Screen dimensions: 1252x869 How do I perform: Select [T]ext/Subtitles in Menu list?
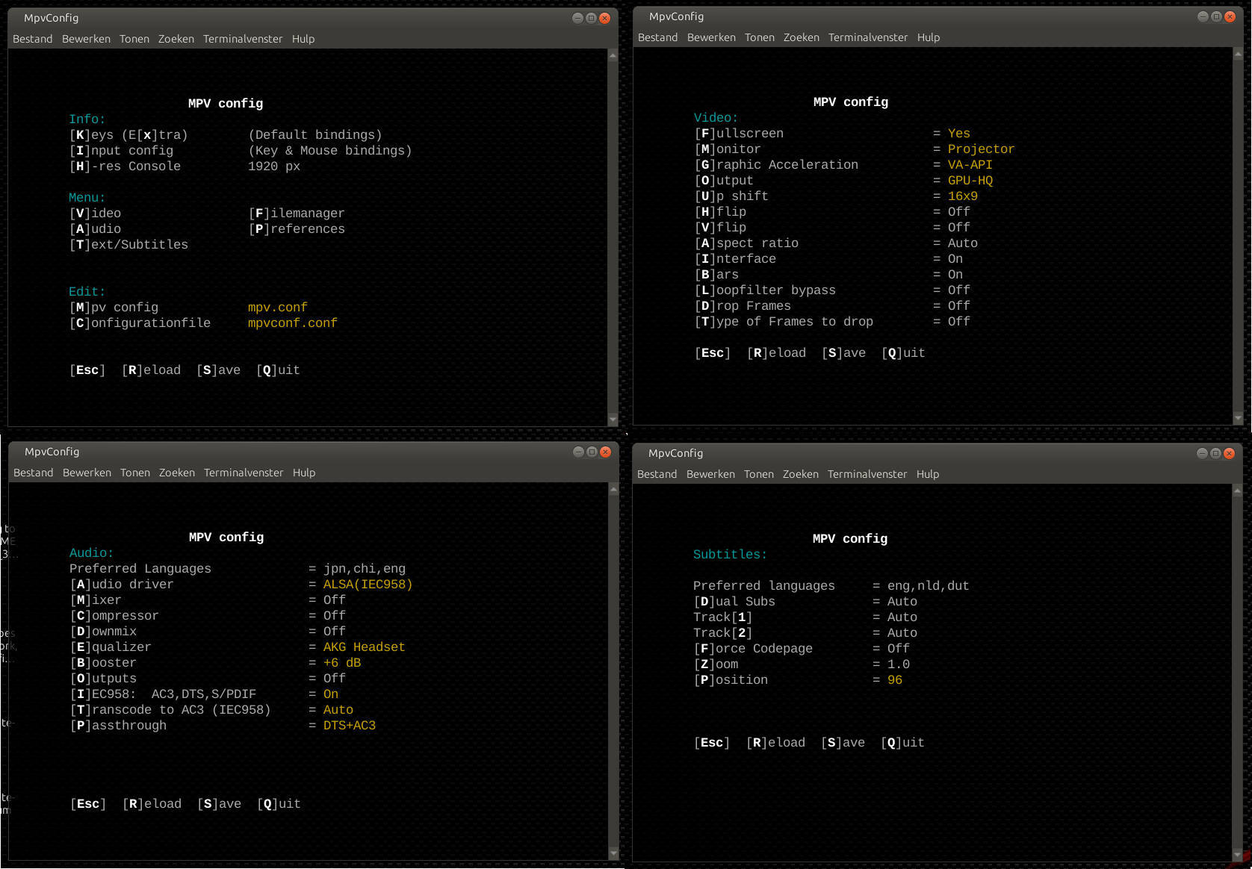(128, 245)
